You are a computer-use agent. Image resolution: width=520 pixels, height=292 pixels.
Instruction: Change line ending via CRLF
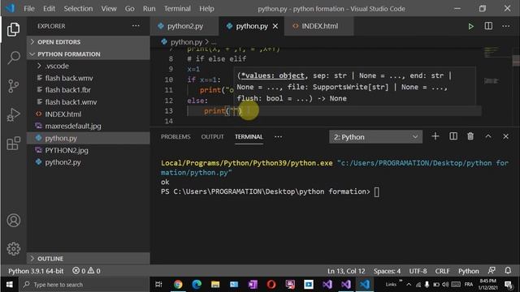(x=442, y=271)
